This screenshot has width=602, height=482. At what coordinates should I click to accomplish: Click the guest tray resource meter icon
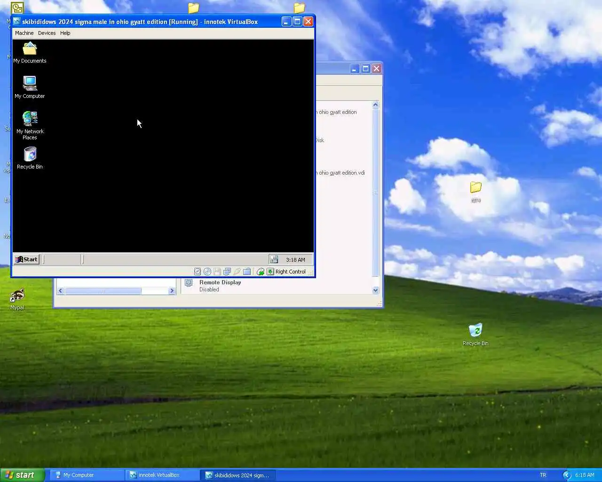[274, 259]
